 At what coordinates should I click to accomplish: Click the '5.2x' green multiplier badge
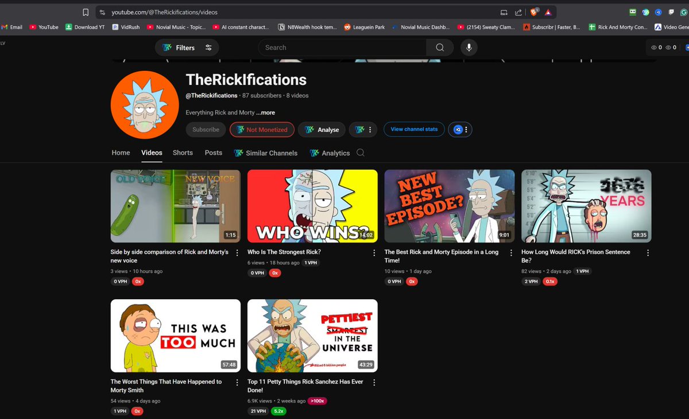click(x=280, y=411)
